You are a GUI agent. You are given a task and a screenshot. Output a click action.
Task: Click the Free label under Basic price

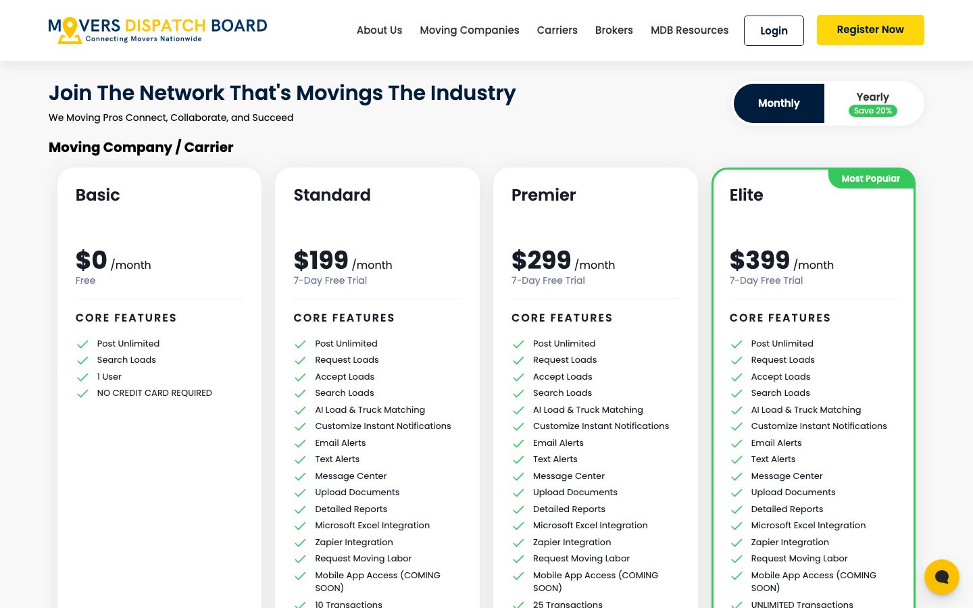(x=86, y=280)
